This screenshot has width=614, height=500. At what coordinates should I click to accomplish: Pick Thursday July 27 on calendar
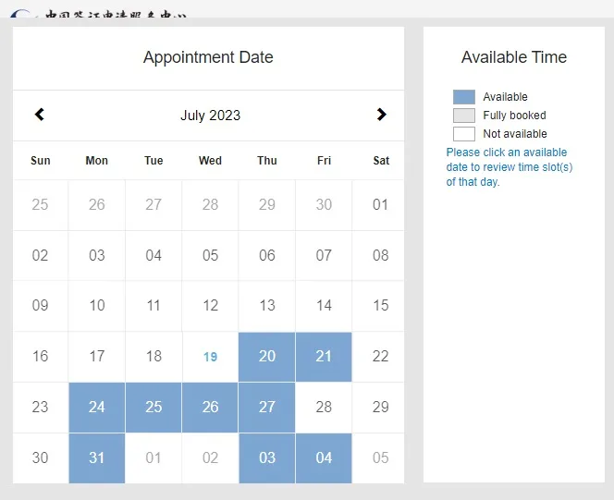pos(267,408)
